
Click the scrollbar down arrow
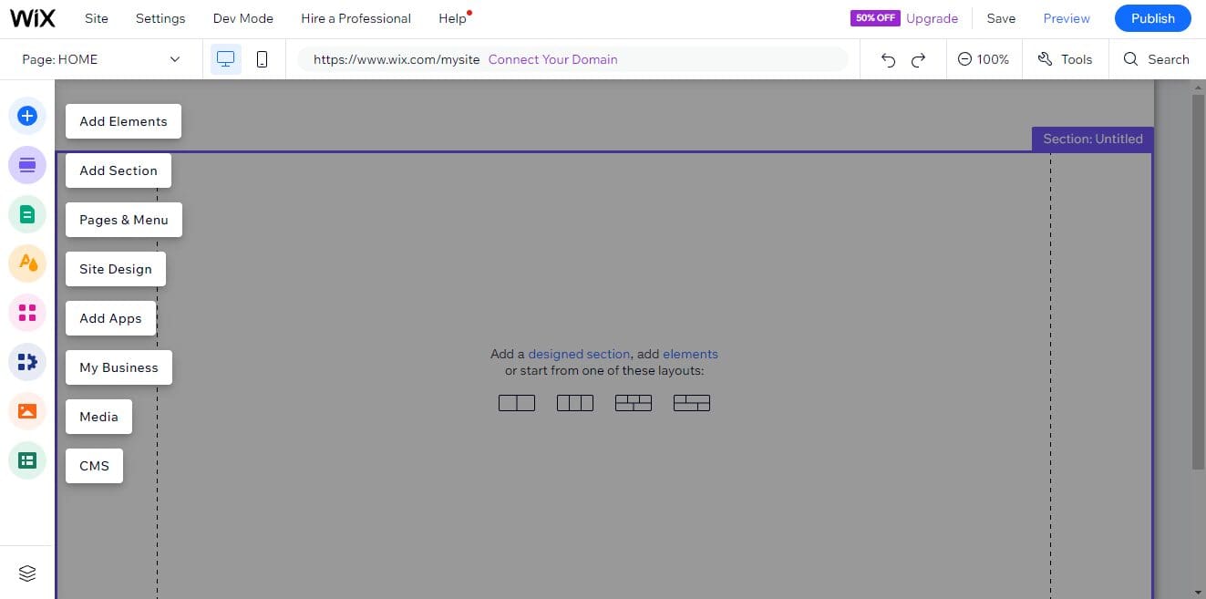tap(1199, 593)
